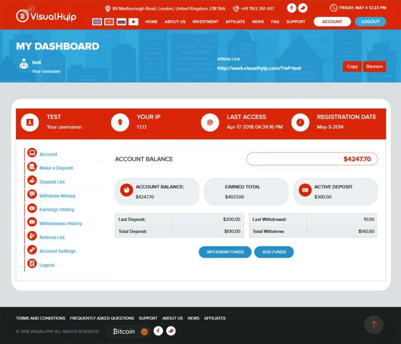
Task: Open FREQUENTLY ASKED QUESTIONS footer link
Action: point(102,318)
